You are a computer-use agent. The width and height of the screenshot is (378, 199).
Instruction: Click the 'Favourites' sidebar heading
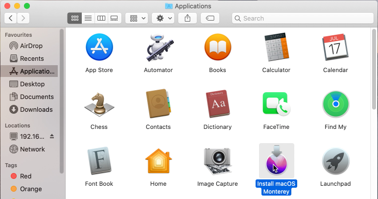coord(18,35)
